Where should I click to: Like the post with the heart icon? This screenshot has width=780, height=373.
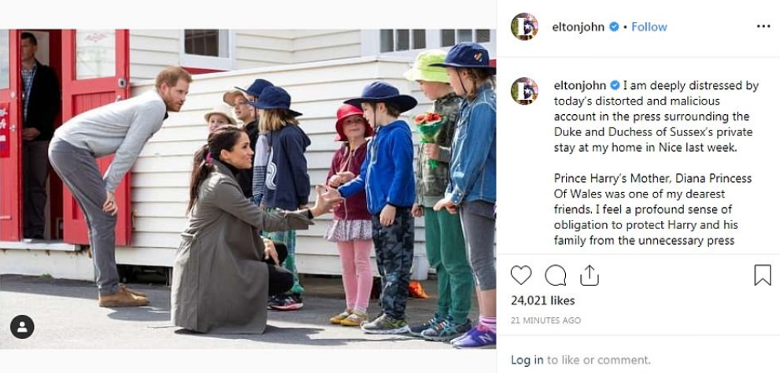[x=521, y=275]
